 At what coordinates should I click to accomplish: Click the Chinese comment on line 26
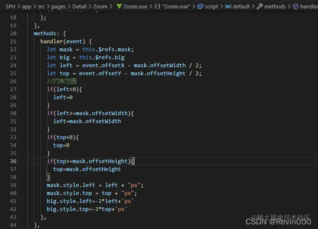click(x=62, y=82)
